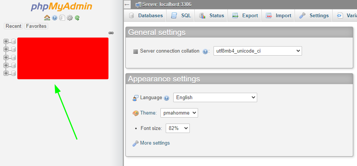Expand the third database tree node
Viewport: 357px width, 166px height.
pos(6,57)
